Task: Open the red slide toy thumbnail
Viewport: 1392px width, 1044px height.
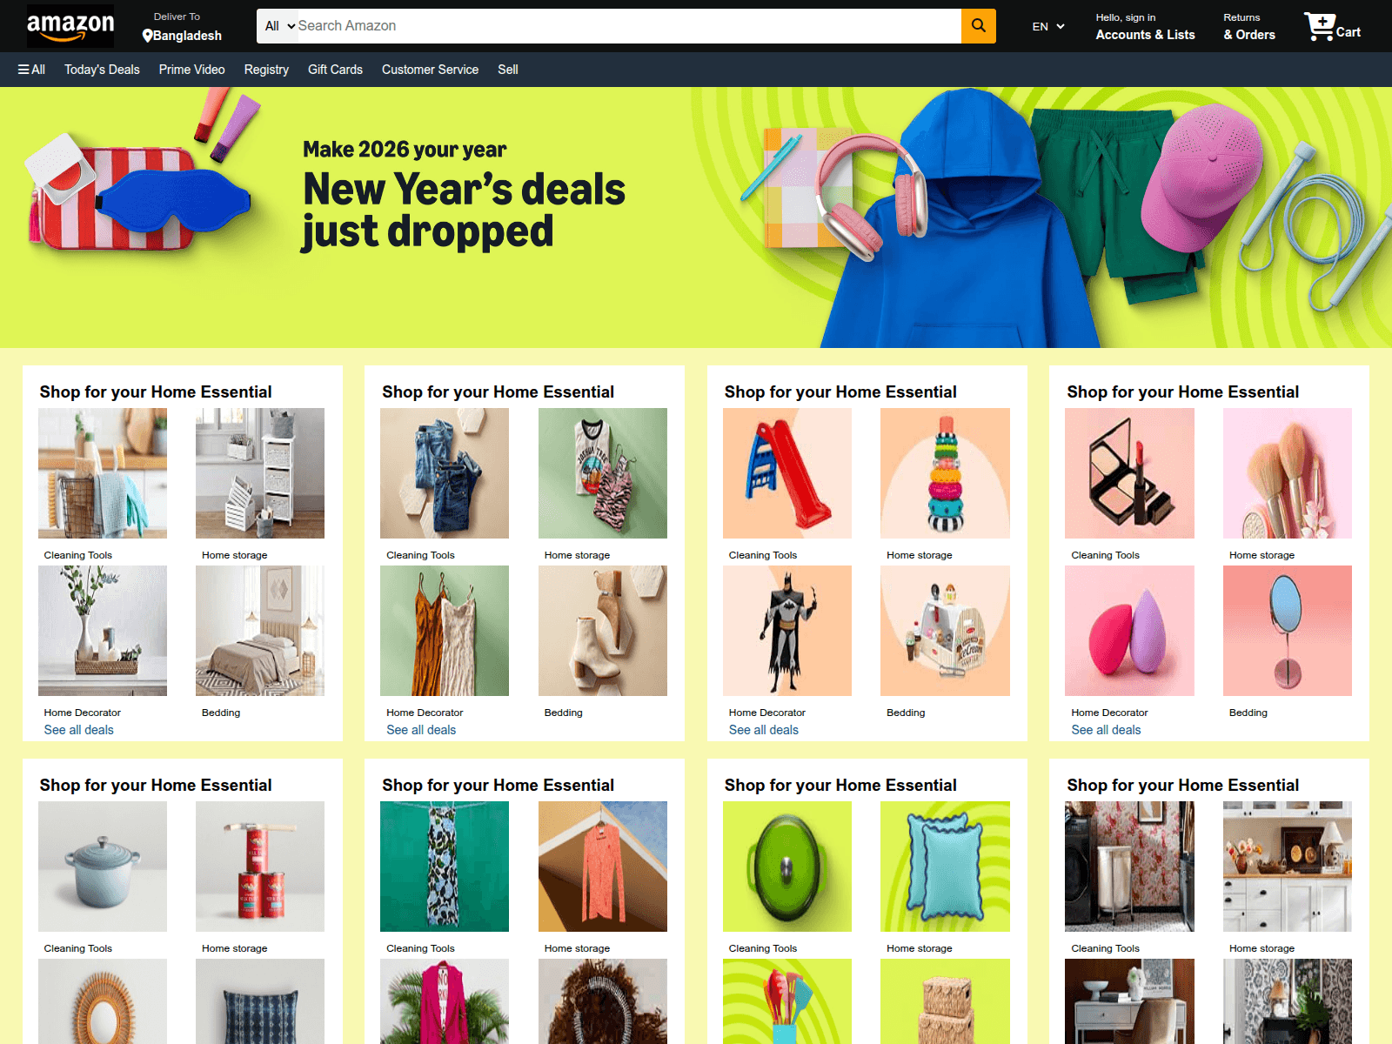Action: tap(786, 473)
